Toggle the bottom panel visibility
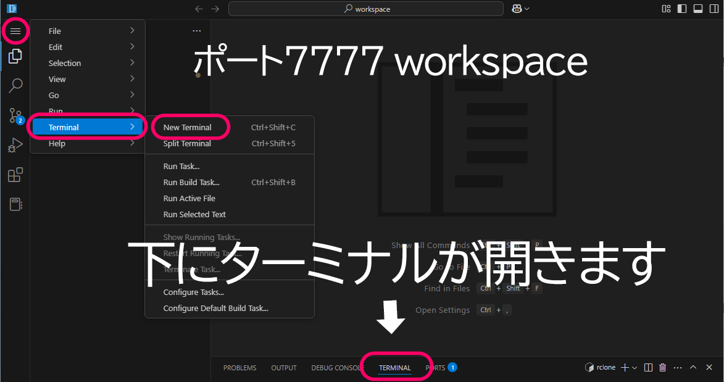This screenshot has height=382, width=724. coord(698,9)
